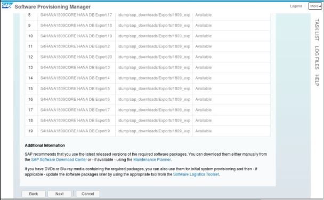Image resolution: width=324 pixels, height=200 pixels.
Task: Select row 'S4HANA1809CORE HANA DB Export 2'
Action: tap(148, 46)
